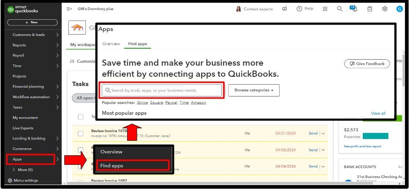The image size is (409, 189).
Task: Open Send dropdown arrow for 04/03/2024 row
Action: [x=323, y=150]
